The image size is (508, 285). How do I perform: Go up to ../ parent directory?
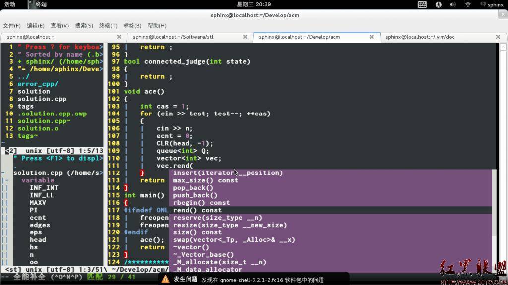[24, 76]
